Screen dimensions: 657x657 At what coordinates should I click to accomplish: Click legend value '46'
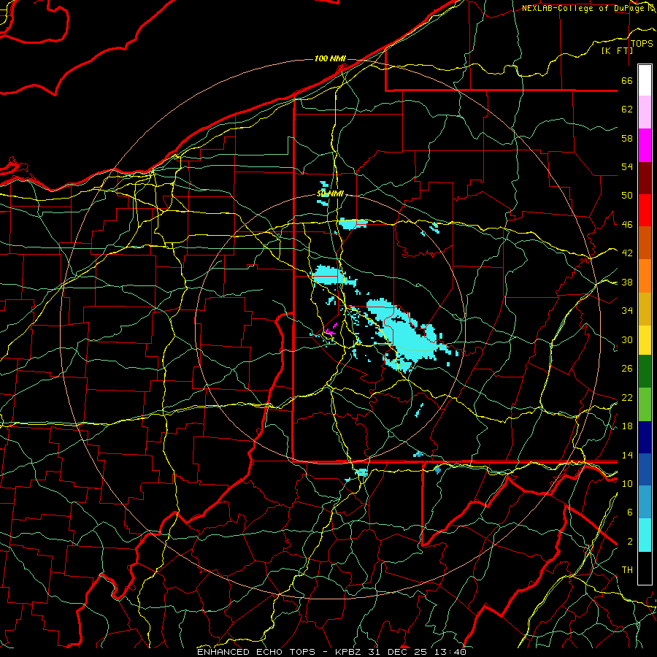627,224
